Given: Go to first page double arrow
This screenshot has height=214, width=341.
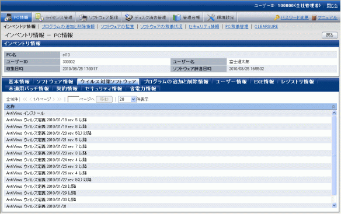Looking at the screenshot, I should 25,99.
